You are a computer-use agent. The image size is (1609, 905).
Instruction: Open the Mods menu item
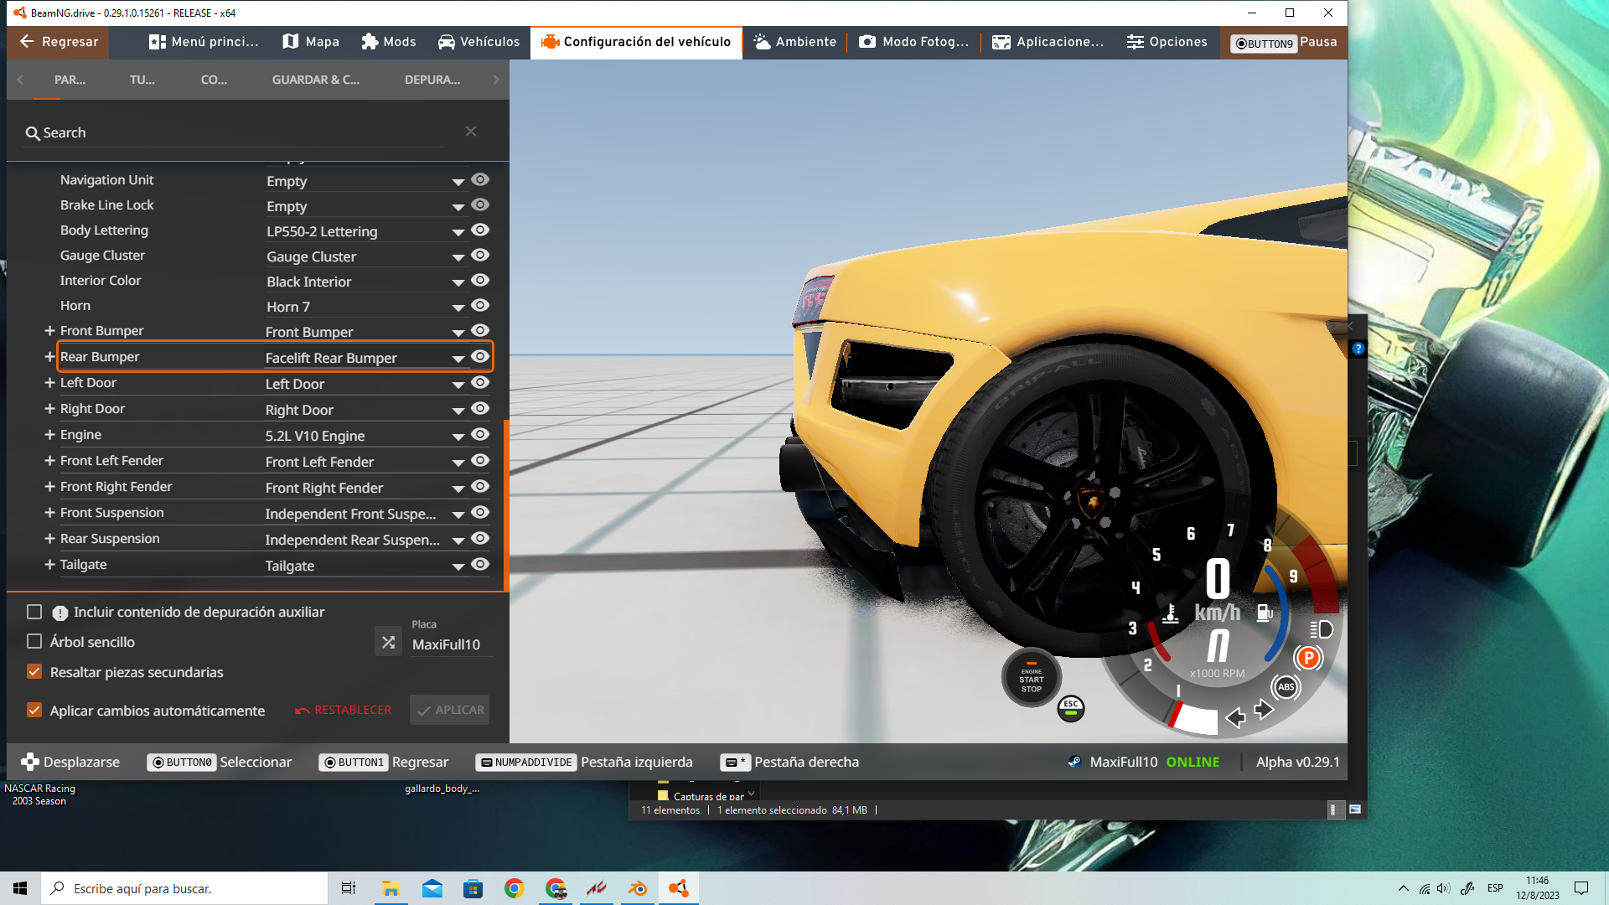coord(389,42)
